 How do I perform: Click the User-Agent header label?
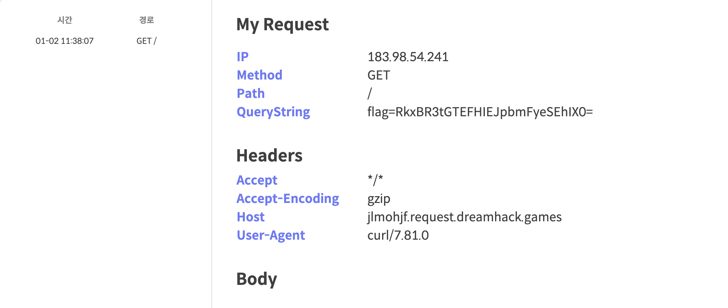271,235
